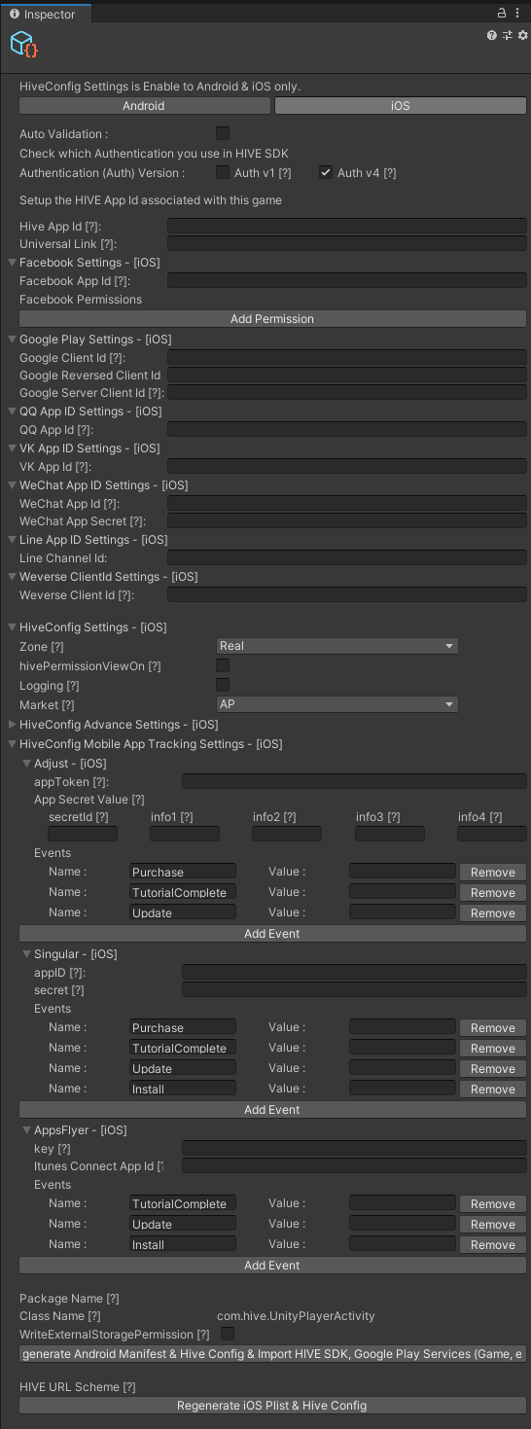The image size is (531, 1429).
Task: Click generate Android Manifest & Hive Config button
Action: pos(272,1354)
